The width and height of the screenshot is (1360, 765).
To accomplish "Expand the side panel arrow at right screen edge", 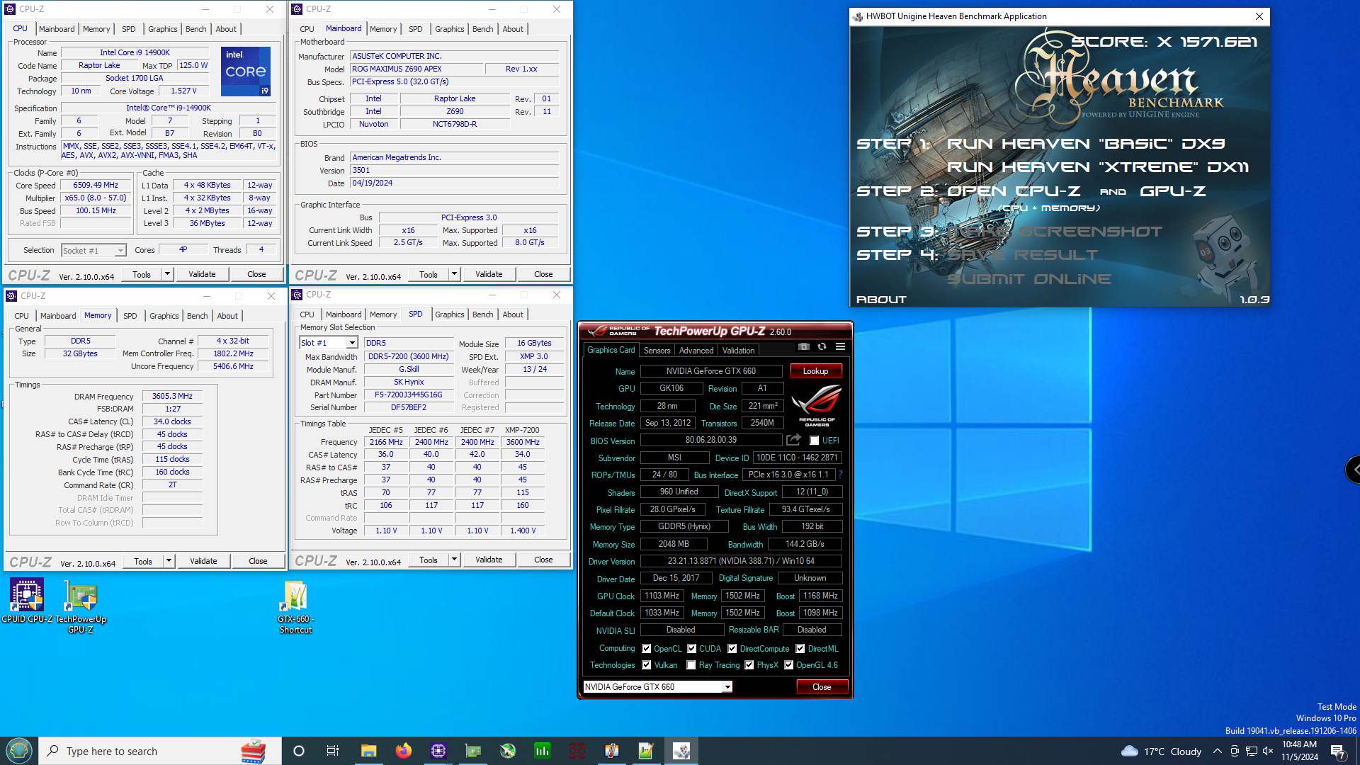I will [x=1354, y=470].
